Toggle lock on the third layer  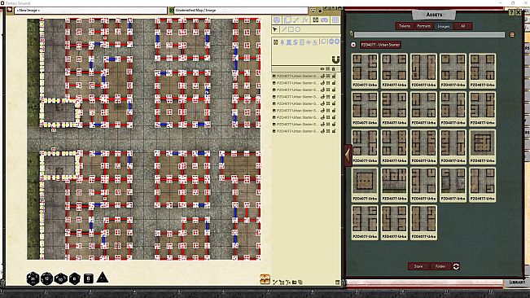click(334, 90)
